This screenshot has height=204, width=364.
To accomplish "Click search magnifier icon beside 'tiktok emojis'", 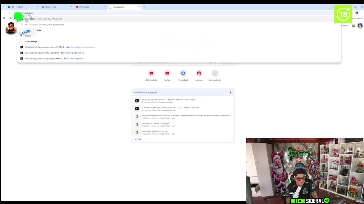I will point(21,41).
